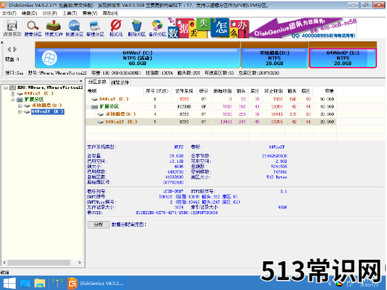Click the Delete Partition (删除分区) trash icon

[137, 28]
